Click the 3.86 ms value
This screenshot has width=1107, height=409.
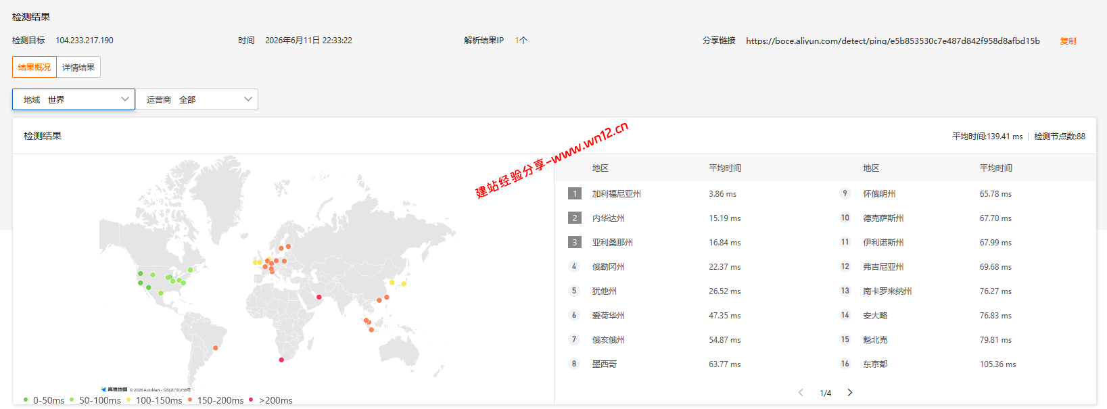click(x=722, y=194)
